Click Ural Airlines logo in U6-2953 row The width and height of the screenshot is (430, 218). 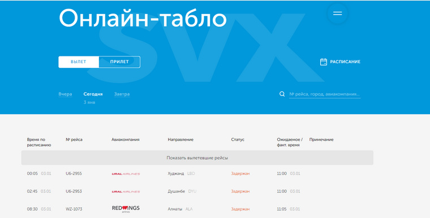pos(126,191)
